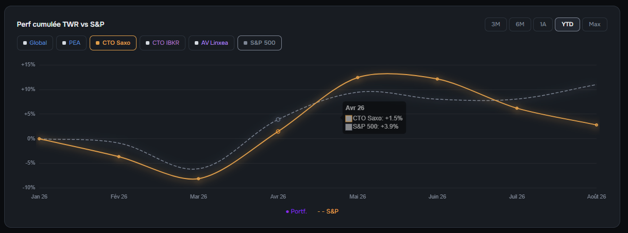
Task: Toggle the AV Linxea series chip
Action: click(x=211, y=43)
